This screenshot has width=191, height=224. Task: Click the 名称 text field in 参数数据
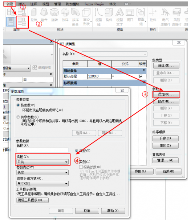[x=42, y=150]
